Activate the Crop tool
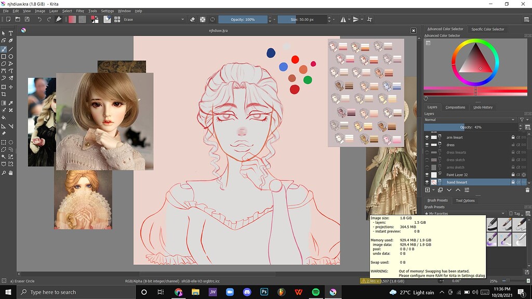 point(4,94)
